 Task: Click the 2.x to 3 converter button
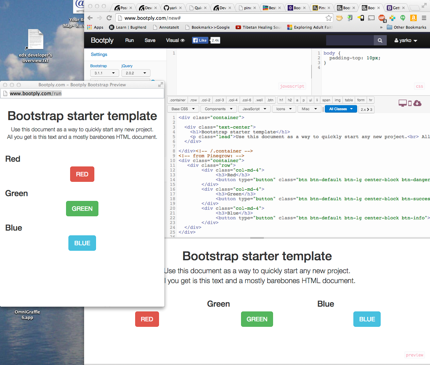click(x=366, y=109)
